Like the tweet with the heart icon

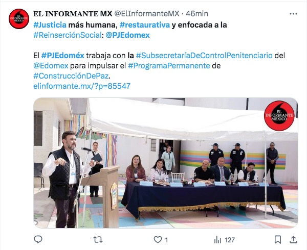point(158,239)
